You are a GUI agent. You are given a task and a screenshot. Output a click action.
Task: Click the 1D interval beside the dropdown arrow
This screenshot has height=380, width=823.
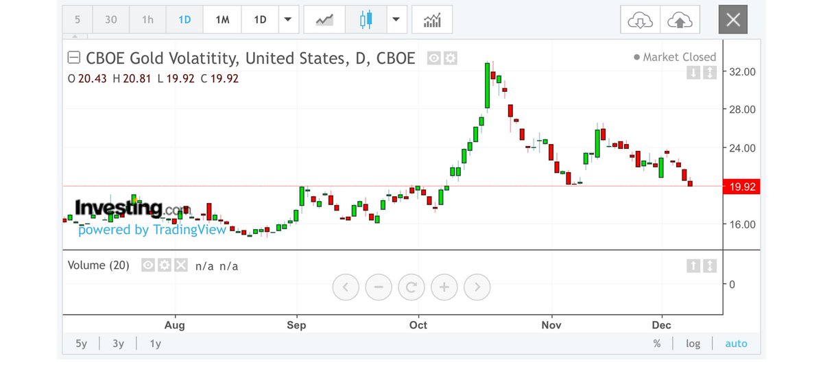coord(260,20)
